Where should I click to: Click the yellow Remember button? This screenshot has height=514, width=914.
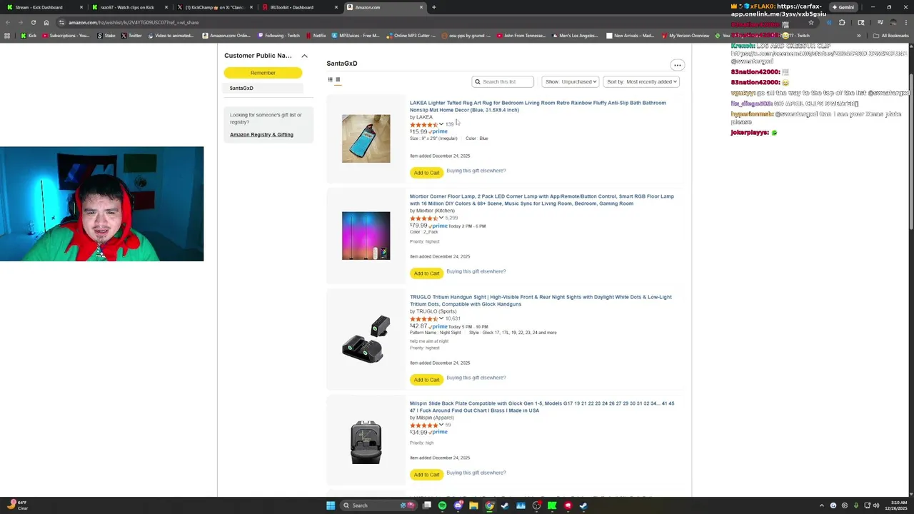pyautogui.click(x=263, y=73)
